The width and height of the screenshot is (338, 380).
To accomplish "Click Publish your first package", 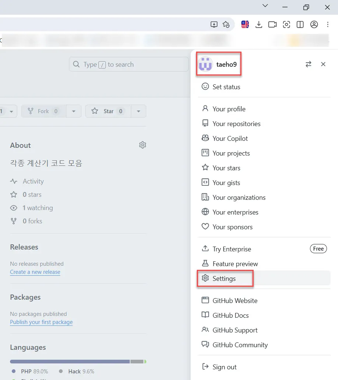I will [x=41, y=322].
